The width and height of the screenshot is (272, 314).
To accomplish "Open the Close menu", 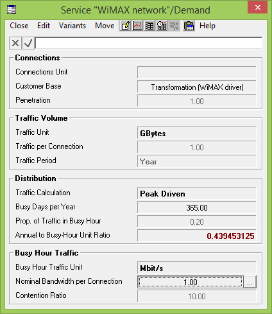I will point(19,26).
